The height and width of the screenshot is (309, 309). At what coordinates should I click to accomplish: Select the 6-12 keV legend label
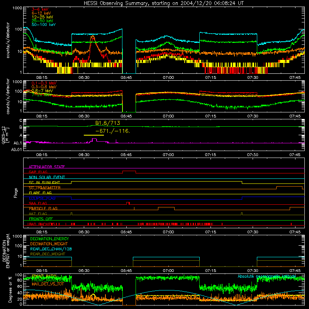(41, 13)
